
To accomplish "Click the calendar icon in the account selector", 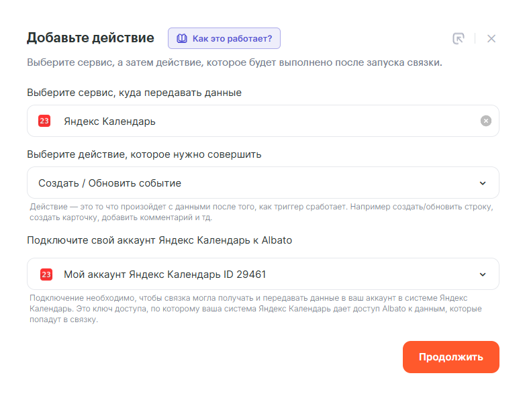I will point(46,274).
